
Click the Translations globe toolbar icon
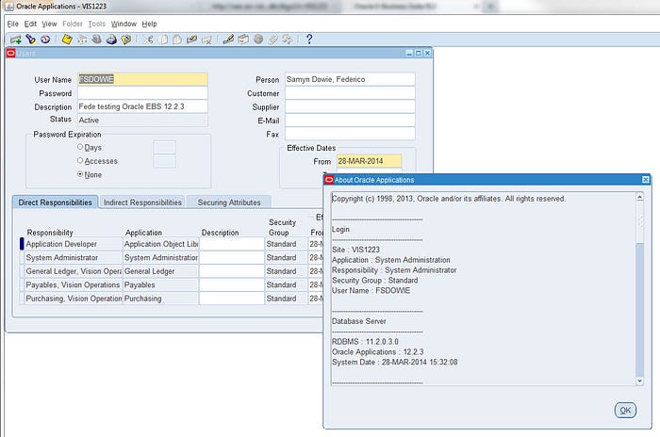click(x=258, y=40)
